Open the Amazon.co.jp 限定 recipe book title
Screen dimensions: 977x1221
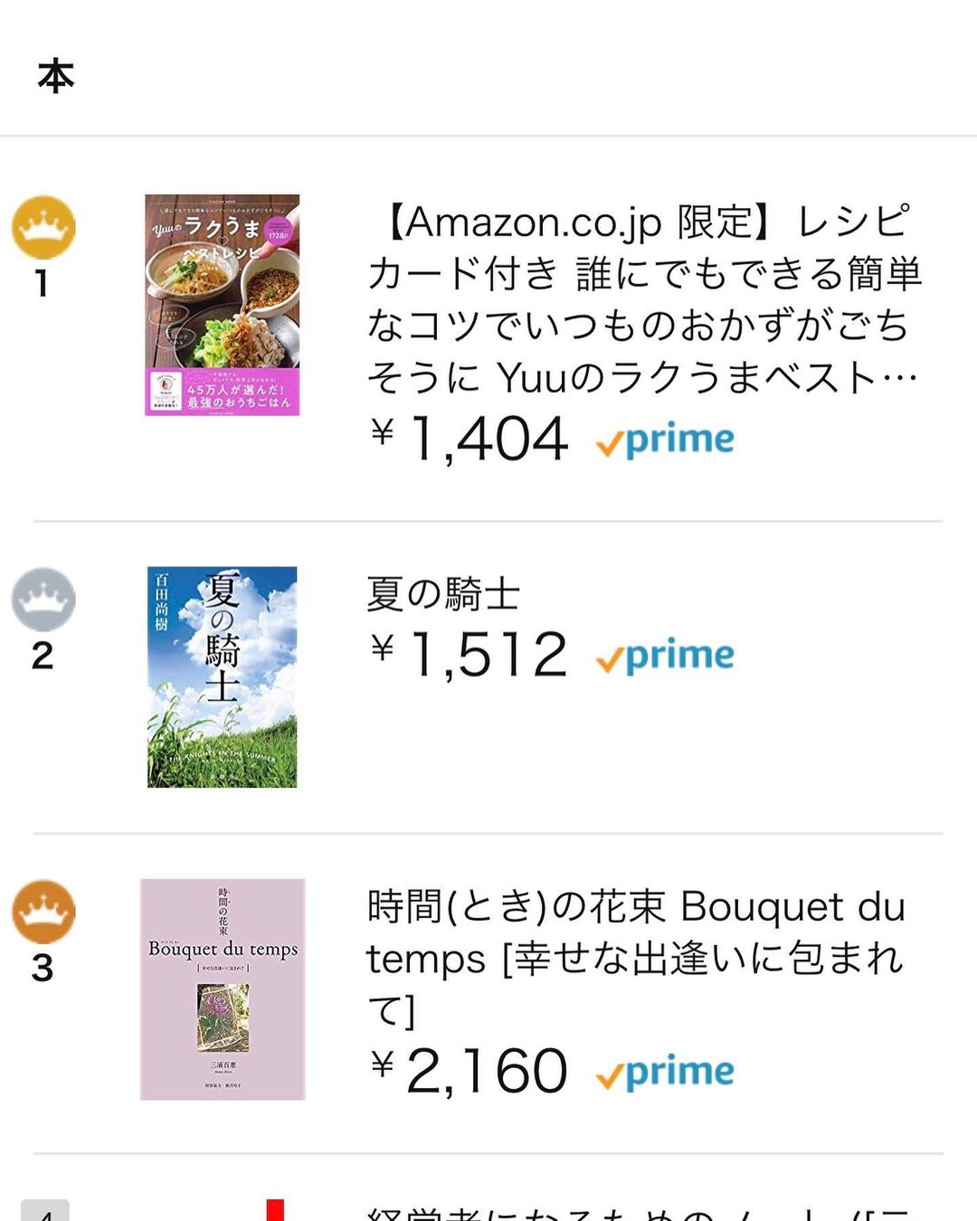(642, 298)
